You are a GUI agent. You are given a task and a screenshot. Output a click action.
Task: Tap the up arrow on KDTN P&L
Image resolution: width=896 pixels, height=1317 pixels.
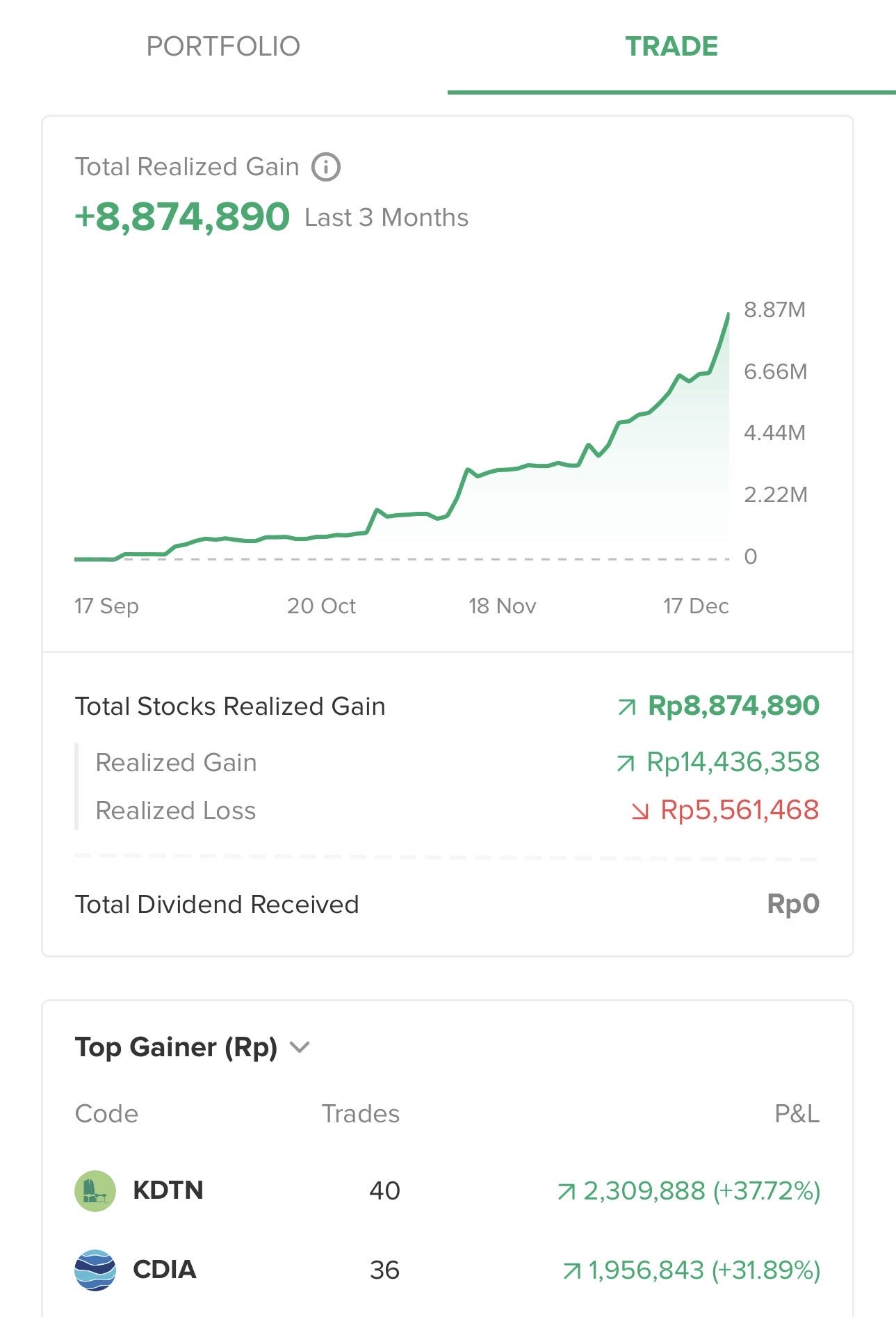click(x=566, y=1192)
